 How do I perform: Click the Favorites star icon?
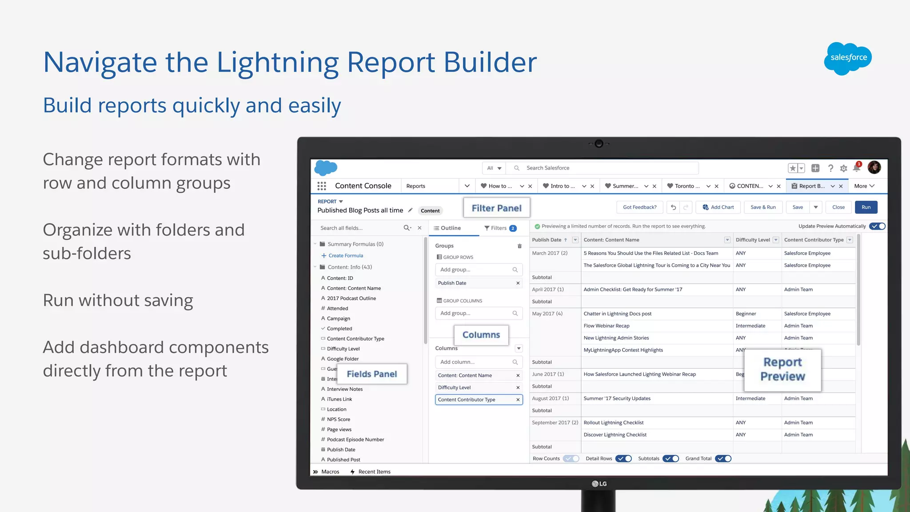coord(793,168)
